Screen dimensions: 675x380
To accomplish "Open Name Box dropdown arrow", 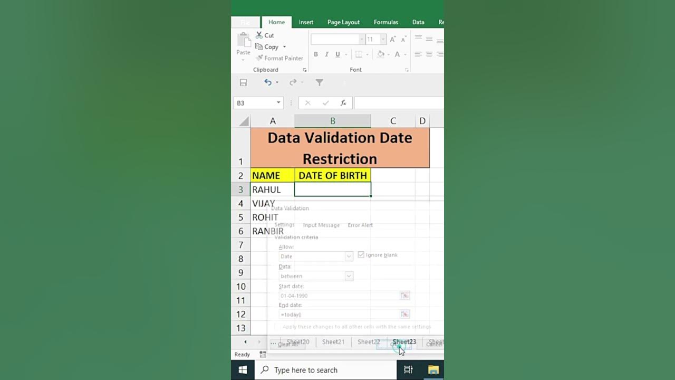I will pos(278,103).
